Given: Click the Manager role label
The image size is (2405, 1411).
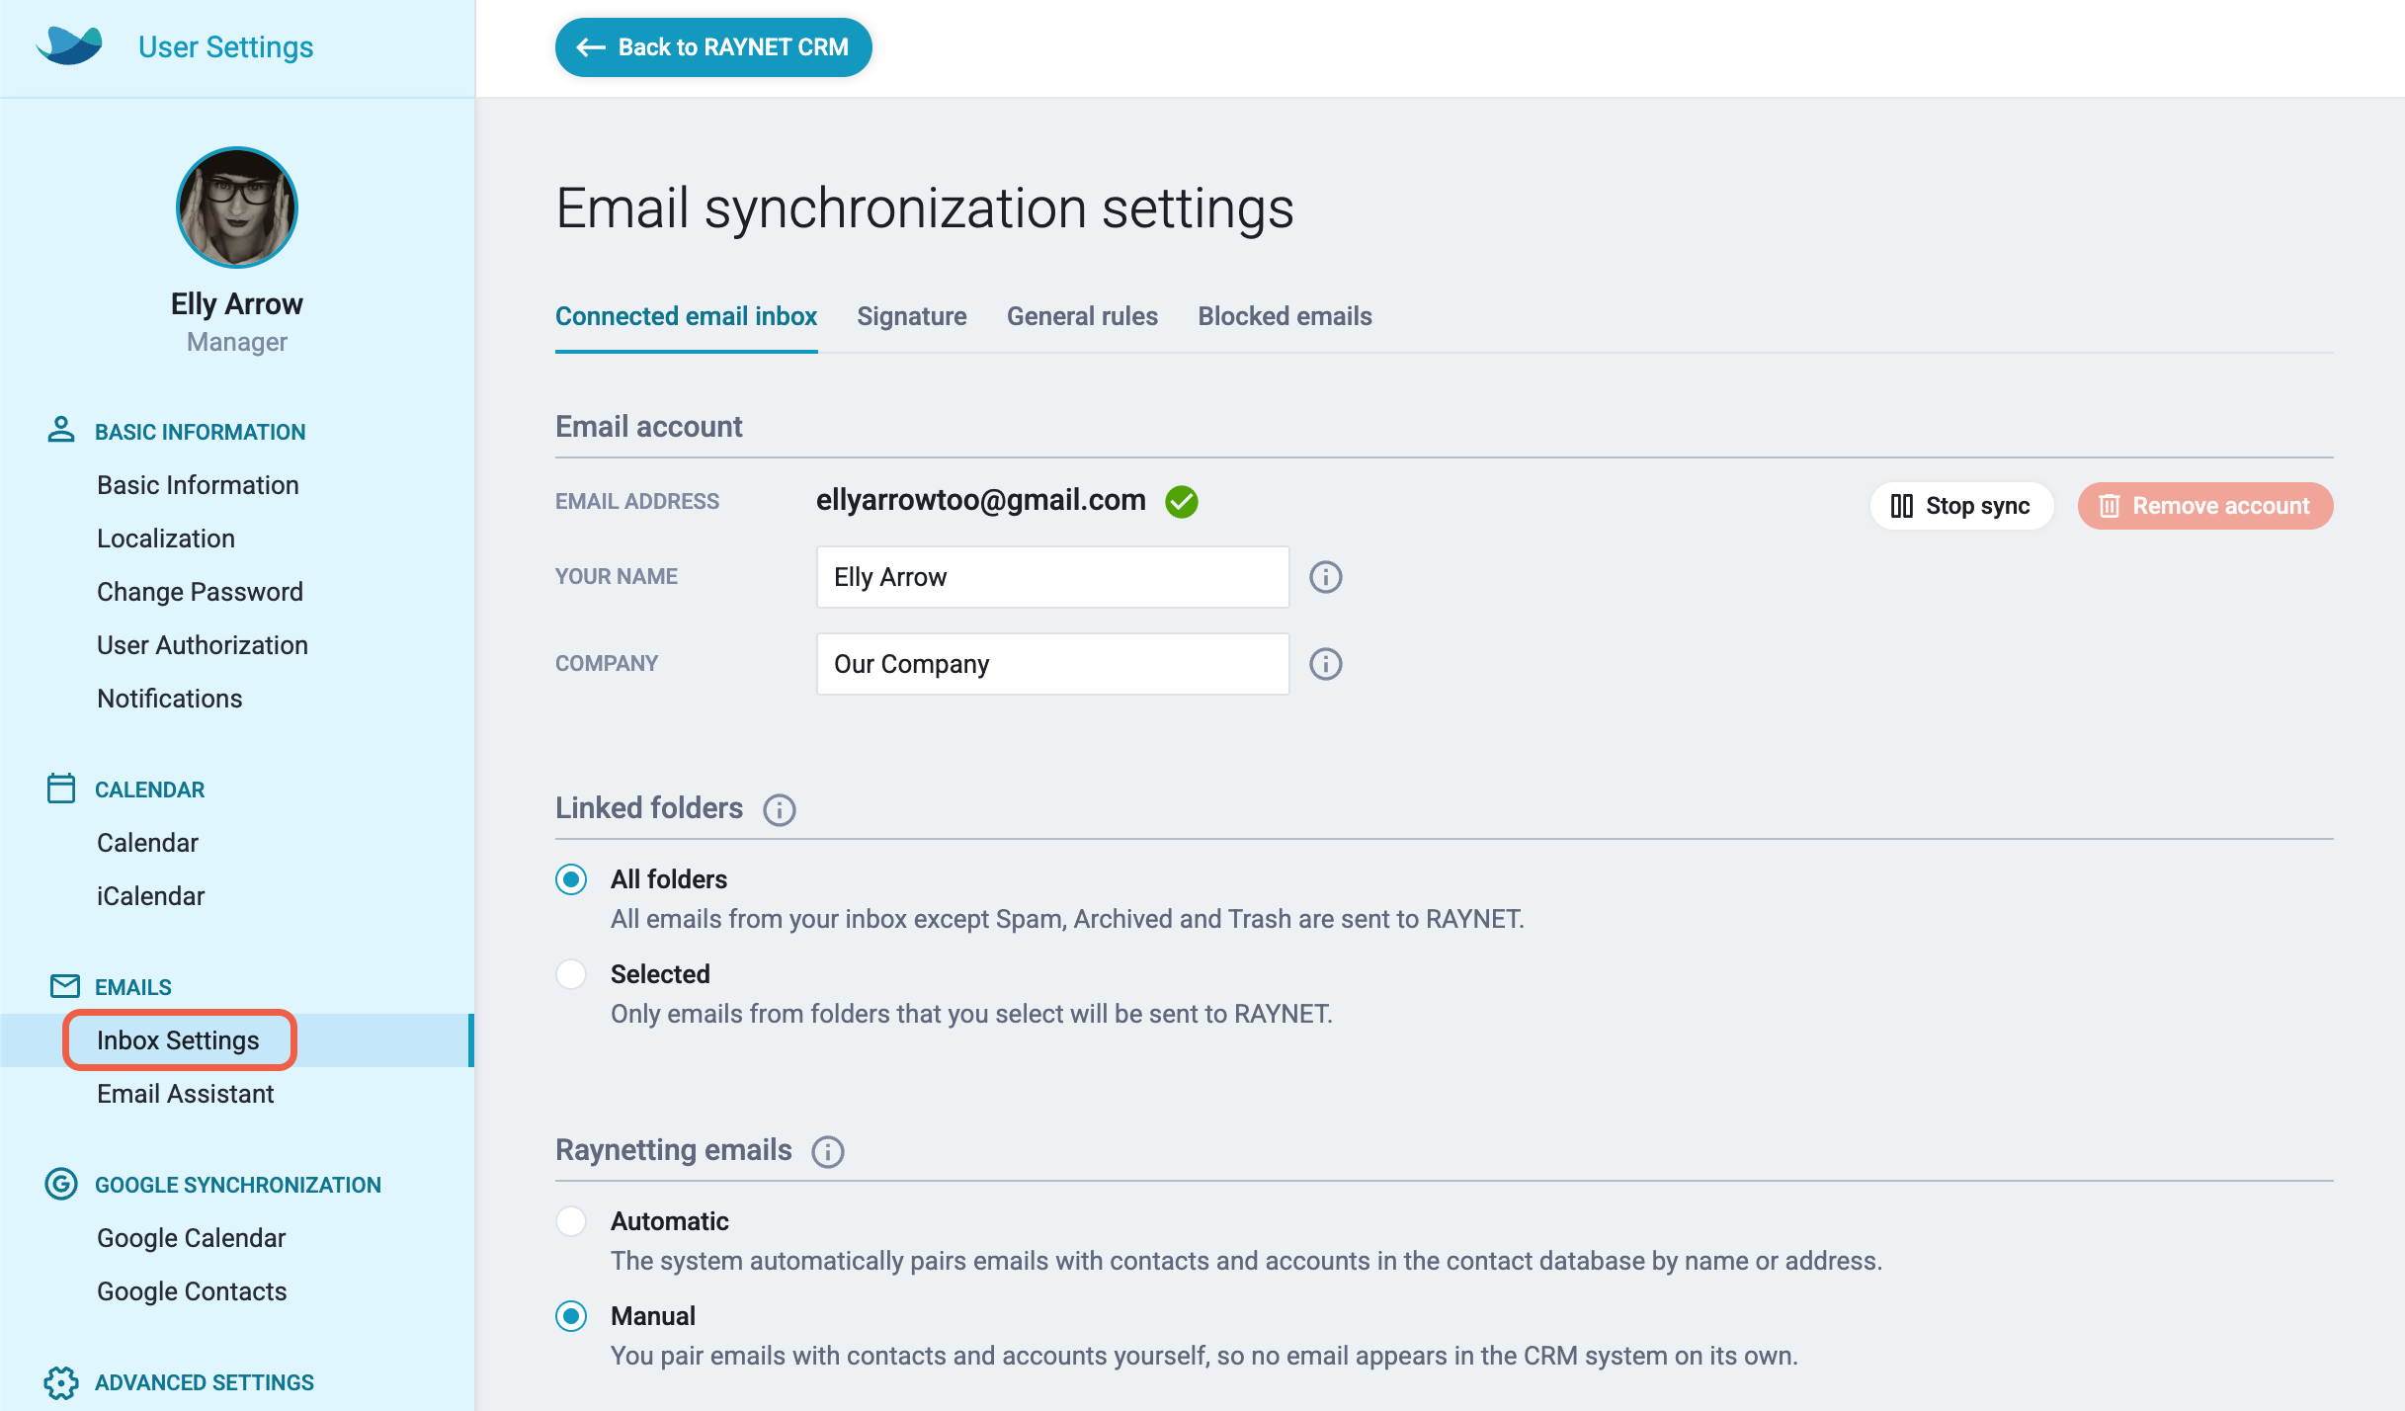Looking at the screenshot, I should coord(237,342).
